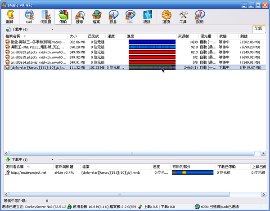Screen dimensions: 270x211
Task: Sort by 優先權 column header
Action: point(208,36)
